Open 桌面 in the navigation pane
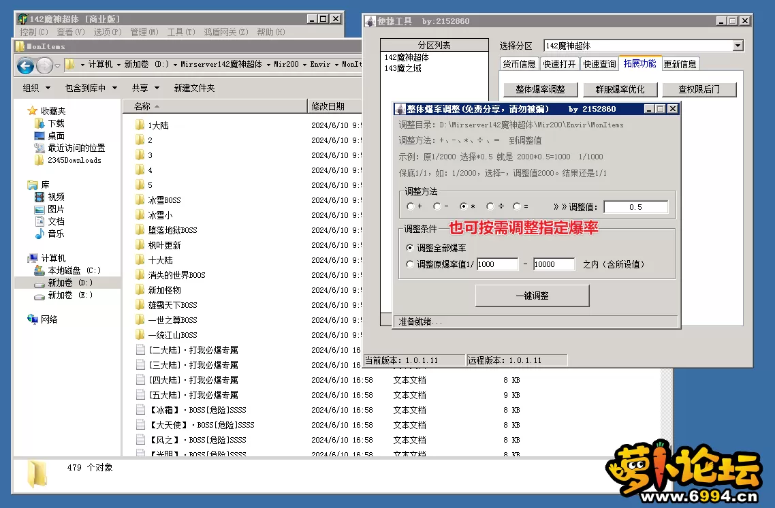The width and height of the screenshot is (775, 508). [x=50, y=136]
